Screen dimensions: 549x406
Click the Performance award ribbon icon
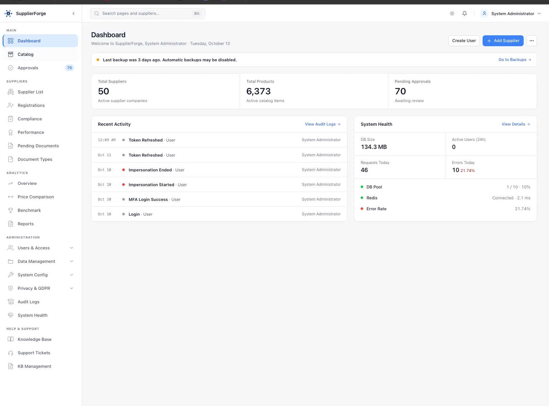pyautogui.click(x=11, y=132)
